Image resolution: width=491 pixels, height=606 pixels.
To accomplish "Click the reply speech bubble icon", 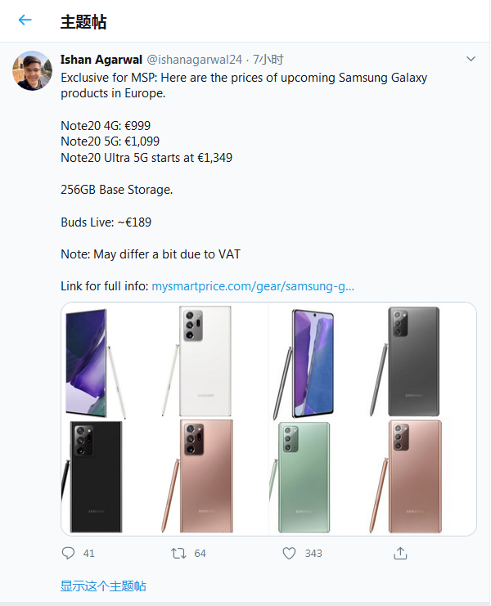I will (69, 554).
